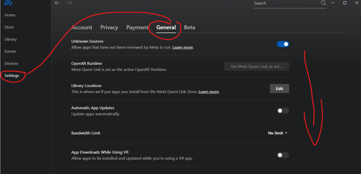This screenshot has width=361, height=174.
Task: Go to Devices in the sidebar
Action: [11, 63]
